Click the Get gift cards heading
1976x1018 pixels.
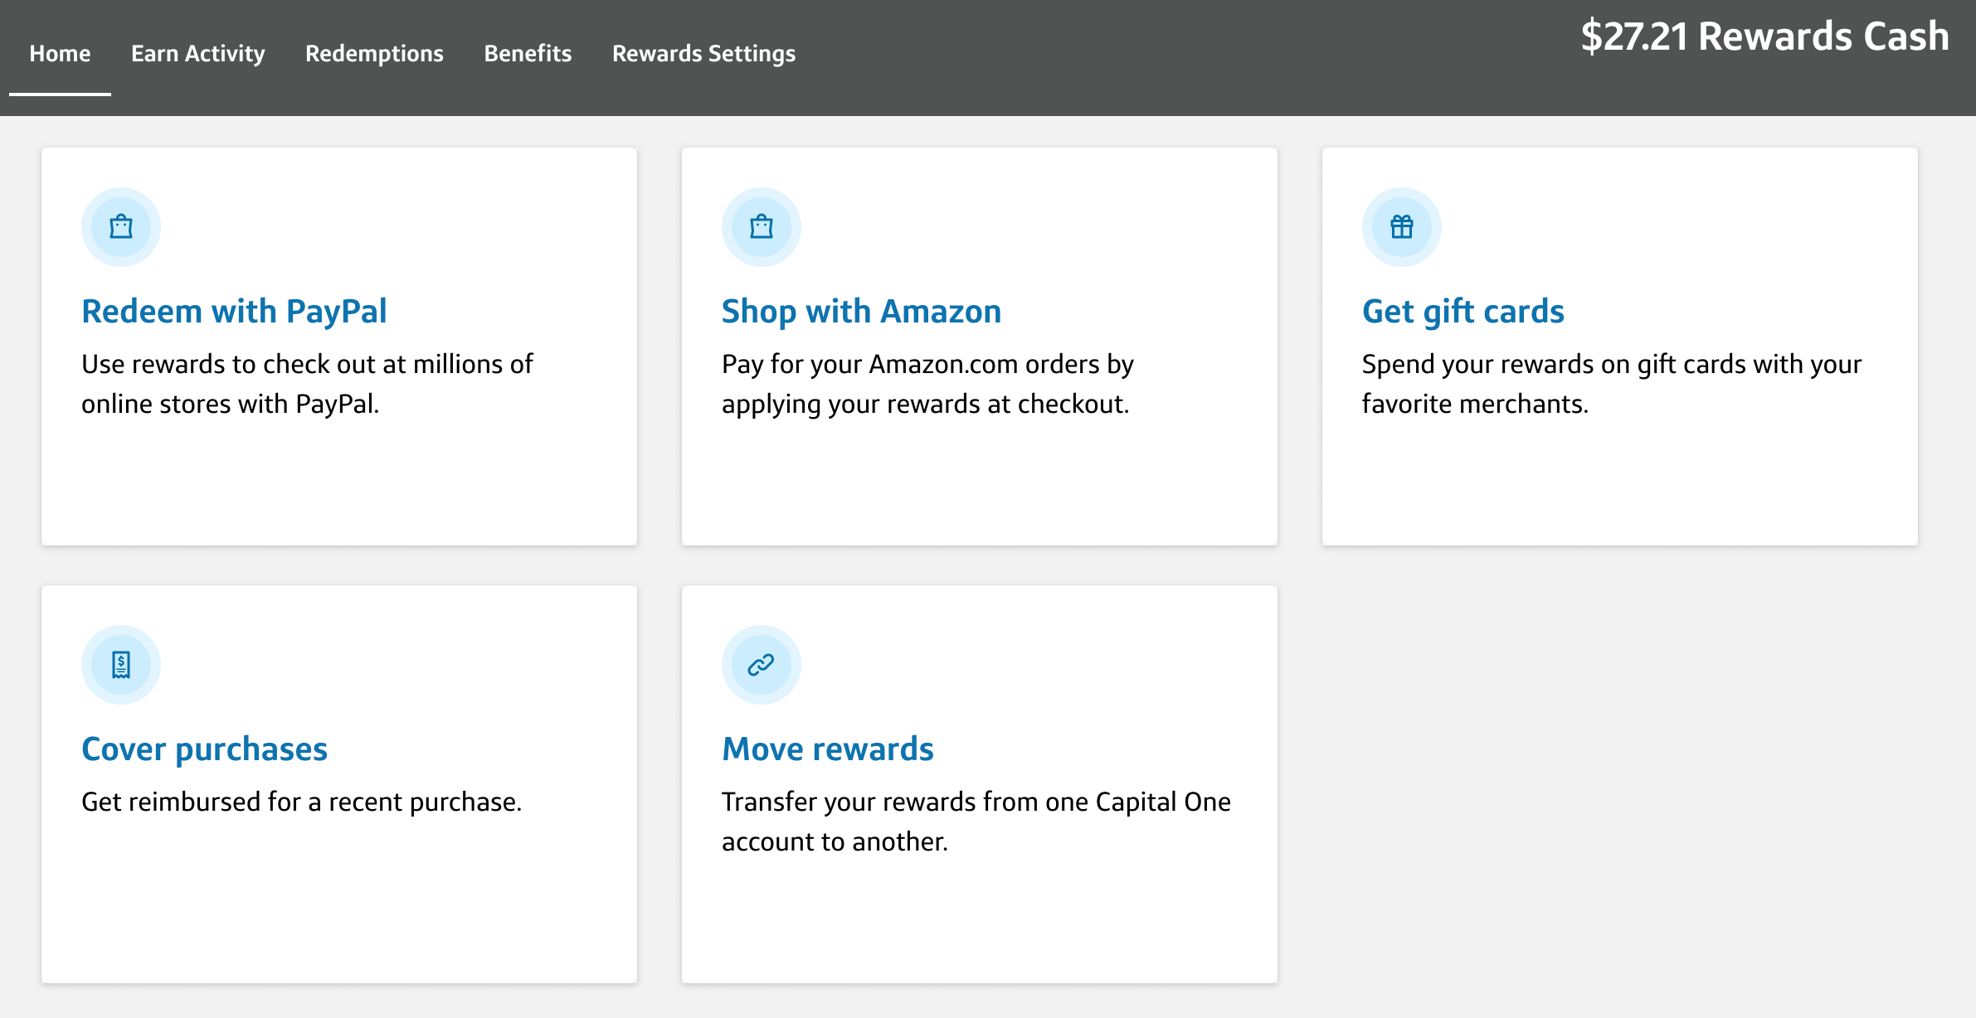coord(1463,311)
